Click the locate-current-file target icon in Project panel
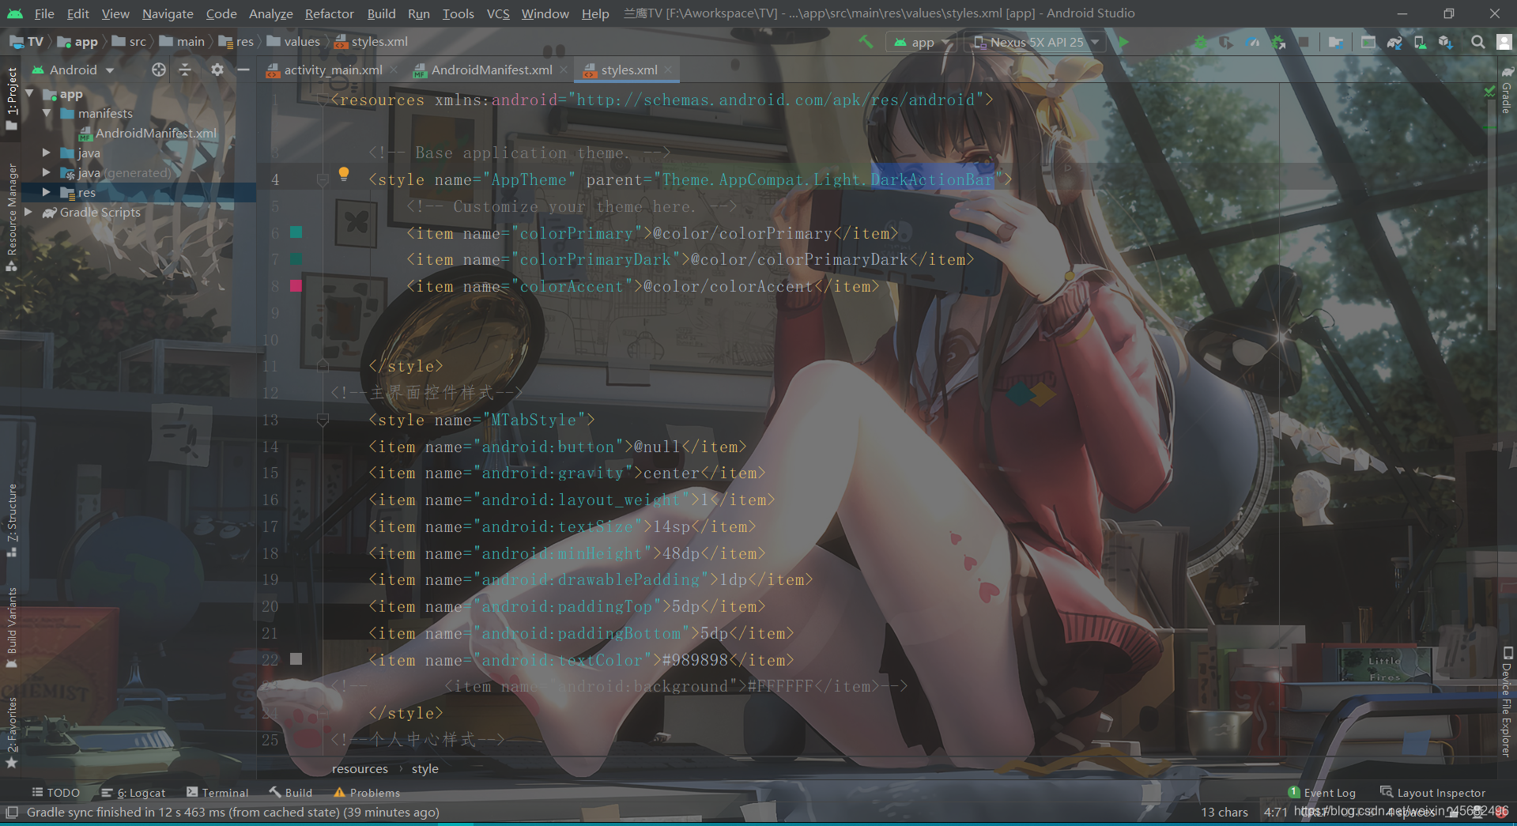 159,70
